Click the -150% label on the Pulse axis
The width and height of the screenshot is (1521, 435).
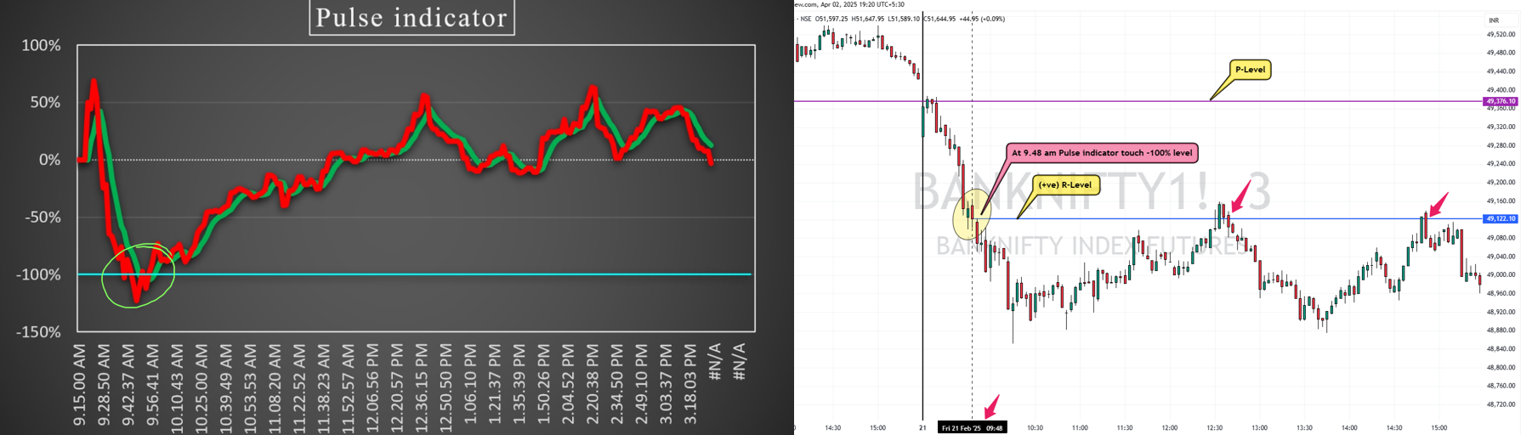(38, 332)
